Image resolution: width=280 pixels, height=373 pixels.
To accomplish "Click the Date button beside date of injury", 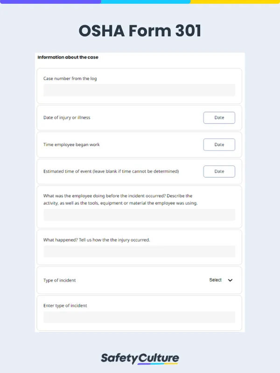I will [219, 117].
